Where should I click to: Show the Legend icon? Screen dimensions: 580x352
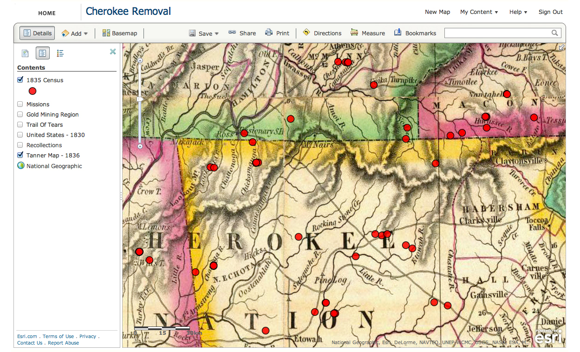point(60,53)
